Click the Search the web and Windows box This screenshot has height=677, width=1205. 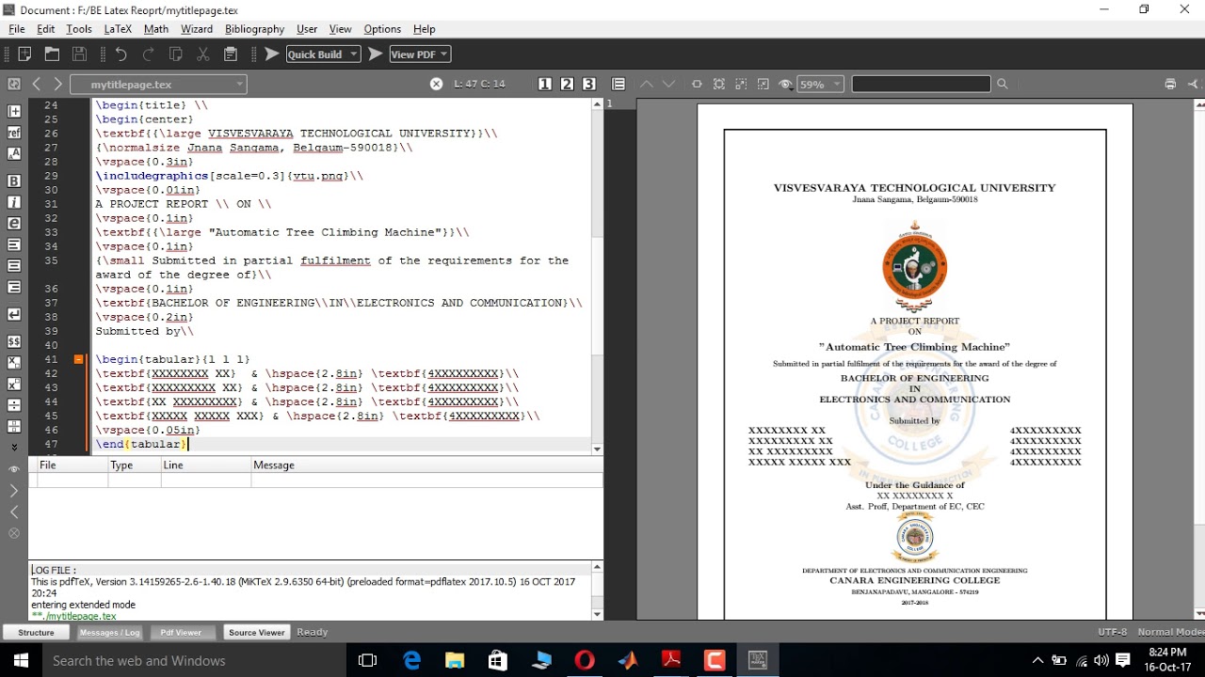194,660
